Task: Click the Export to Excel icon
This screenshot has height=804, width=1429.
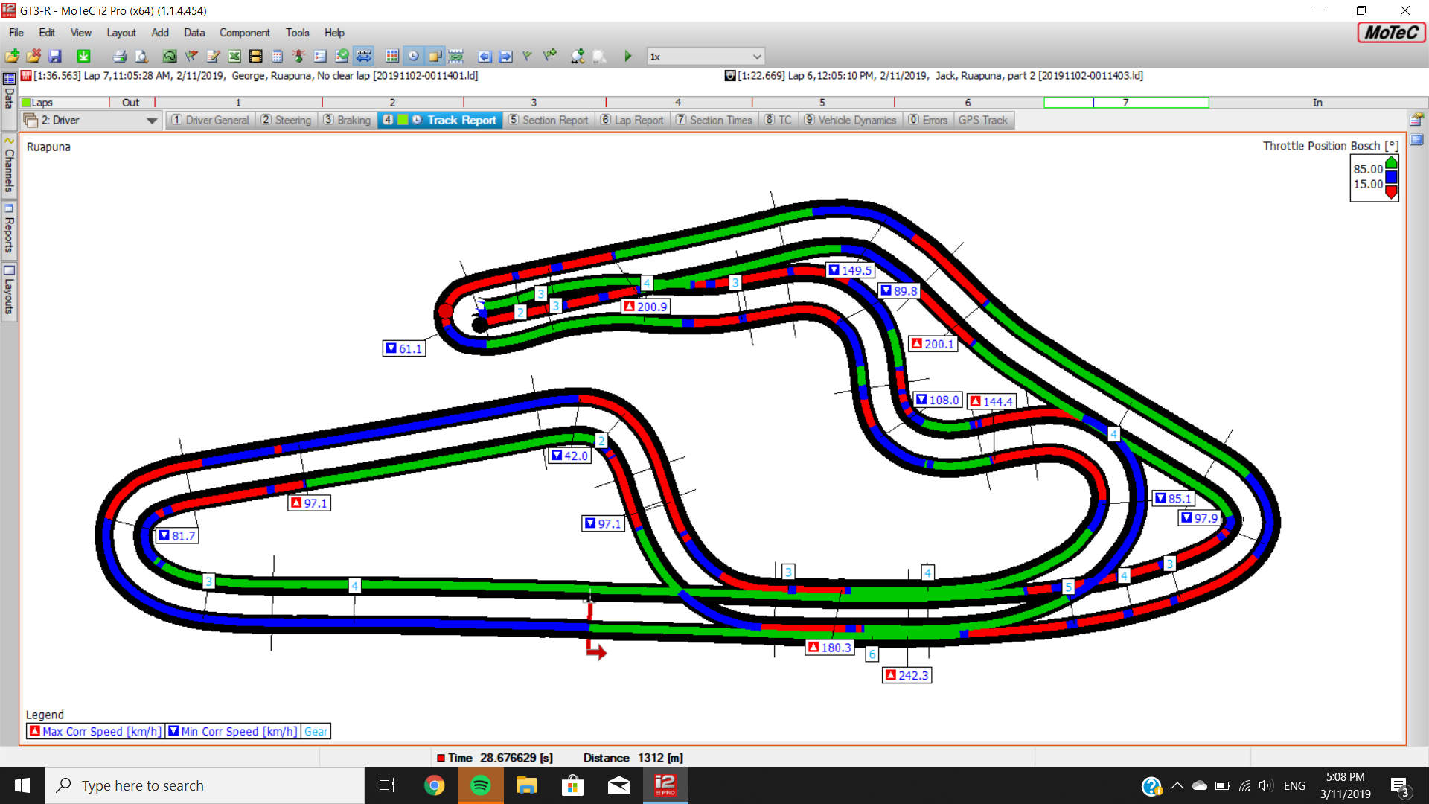Action: click(235, 56)
